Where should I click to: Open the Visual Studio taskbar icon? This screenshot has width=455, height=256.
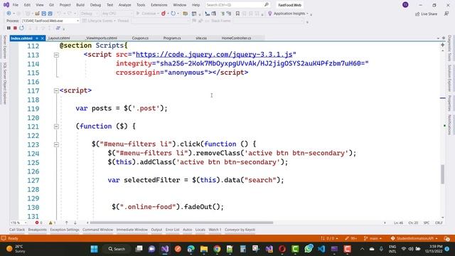[x=165, y=249]
